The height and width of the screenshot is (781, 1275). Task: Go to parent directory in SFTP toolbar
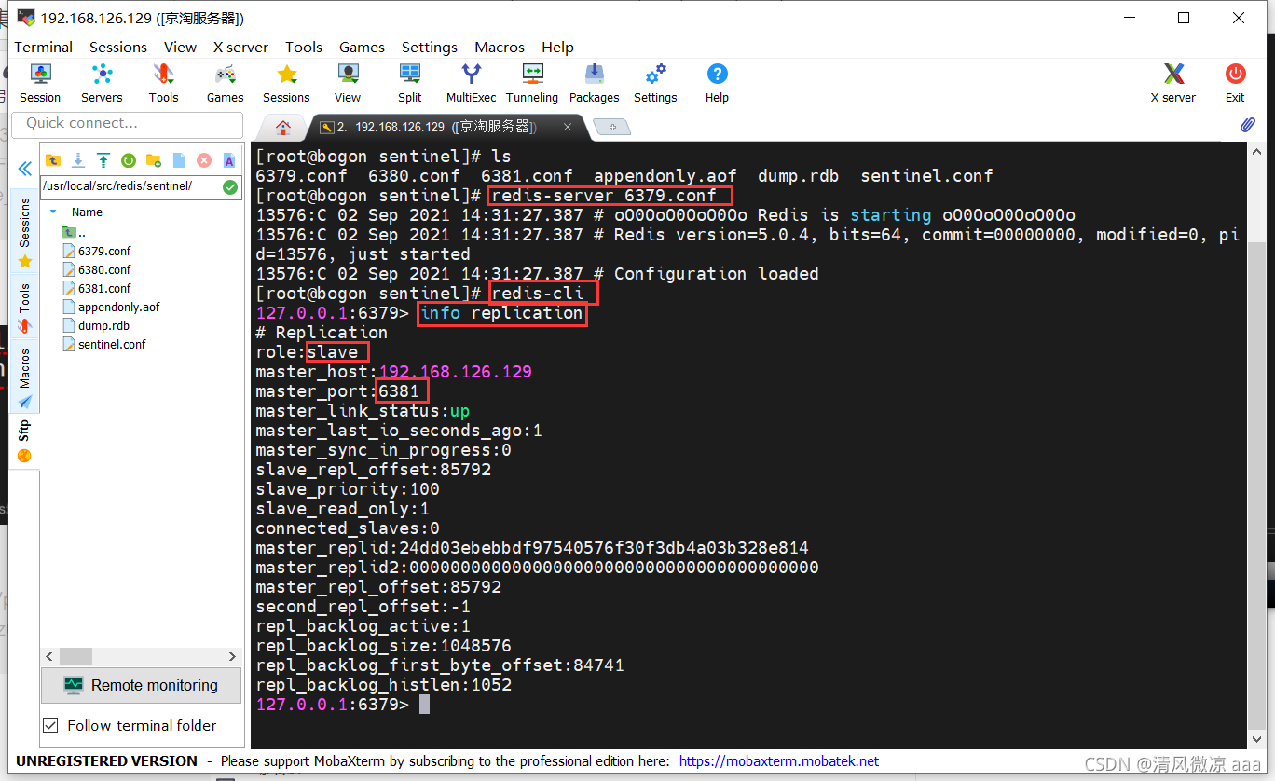(x=53, y=160)
